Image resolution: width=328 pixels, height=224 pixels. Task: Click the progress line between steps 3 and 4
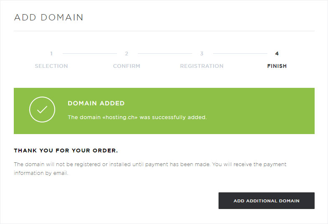240,54
